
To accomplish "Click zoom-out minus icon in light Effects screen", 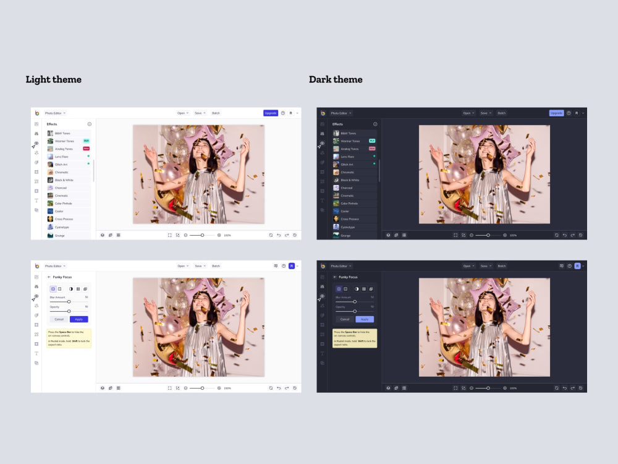I will coord(185,235).
